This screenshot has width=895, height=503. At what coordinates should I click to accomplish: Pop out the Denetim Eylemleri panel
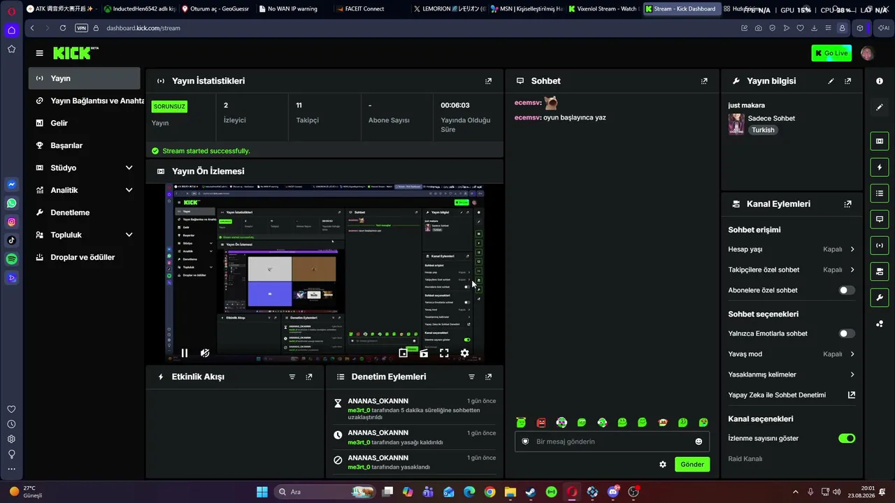(x=488, y=377)
